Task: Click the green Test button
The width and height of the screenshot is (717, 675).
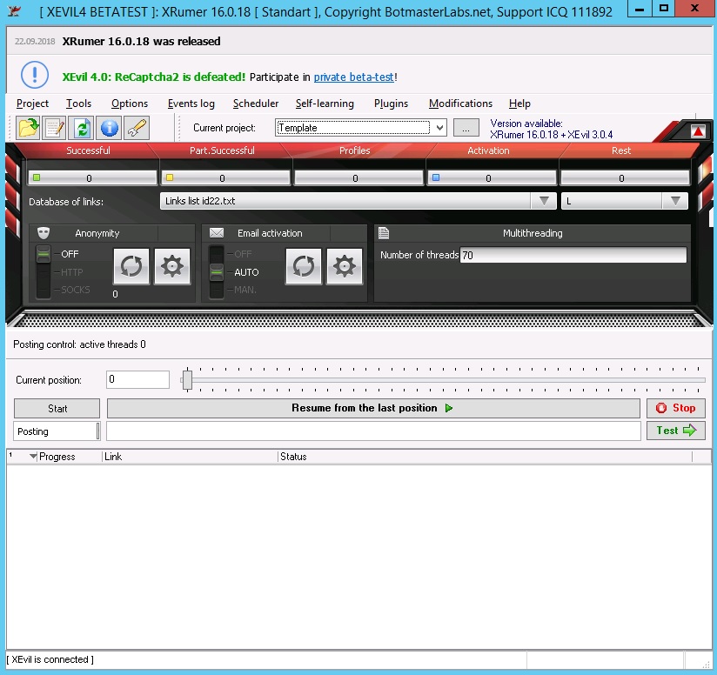Action: click(x=676, y=431)
